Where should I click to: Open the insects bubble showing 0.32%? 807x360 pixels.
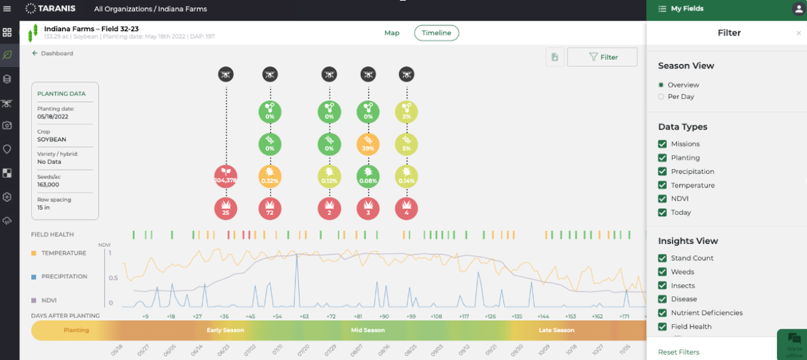(x=270, y=176)
